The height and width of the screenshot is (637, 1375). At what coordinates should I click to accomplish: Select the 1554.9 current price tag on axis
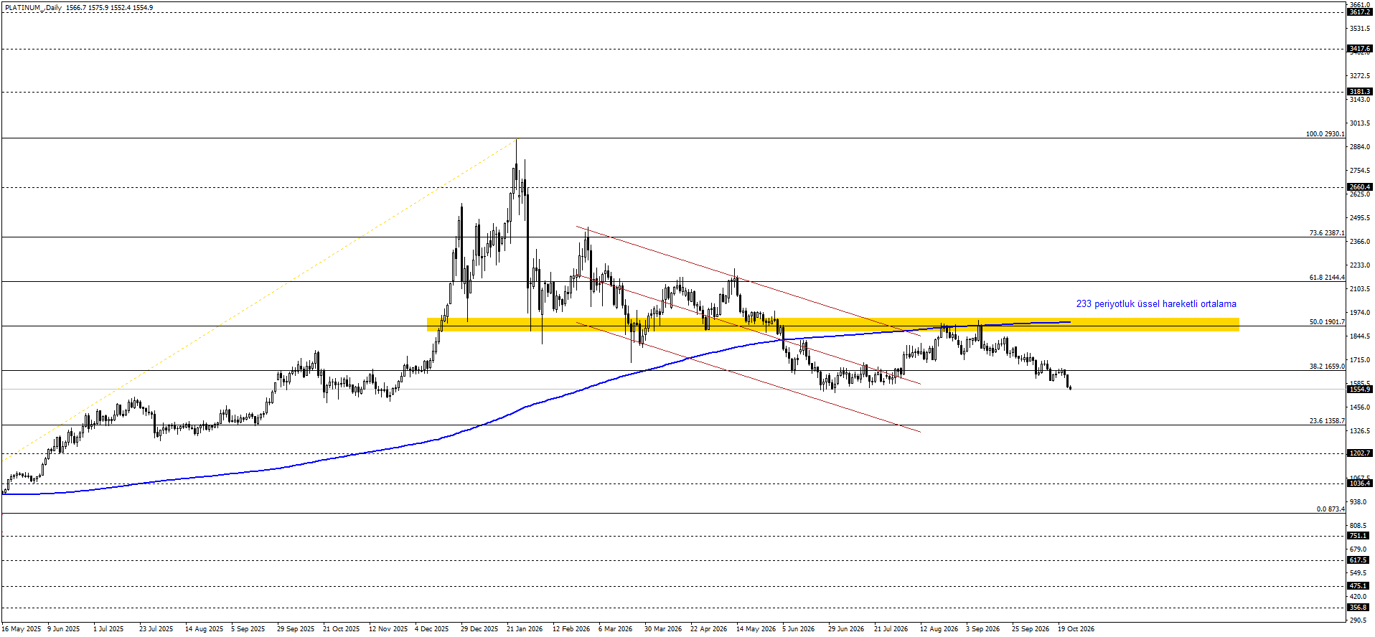click(1360, 389)
